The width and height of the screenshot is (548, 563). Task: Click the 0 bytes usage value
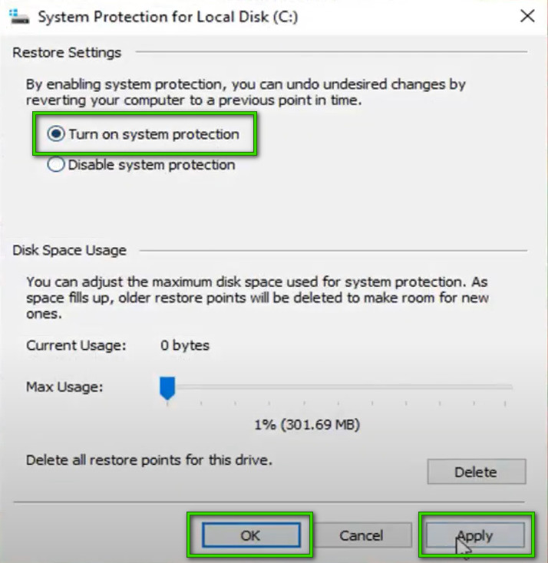pos(185,345)
